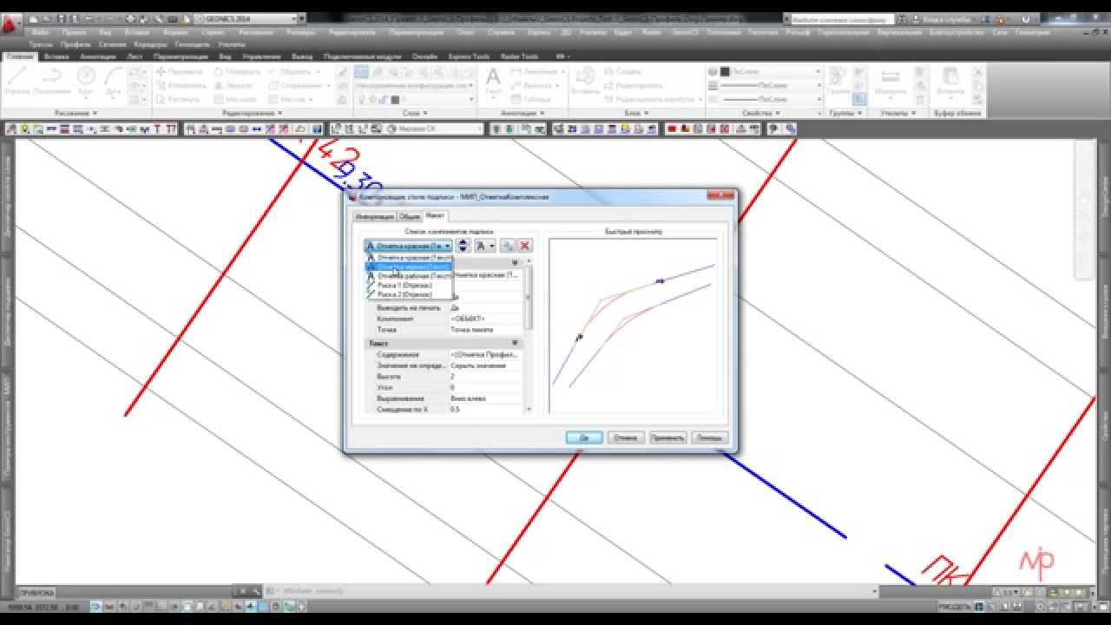The image size is (1111, 625).
Task: Click the move up/down arrows for component order
Action: coord(463,247)
